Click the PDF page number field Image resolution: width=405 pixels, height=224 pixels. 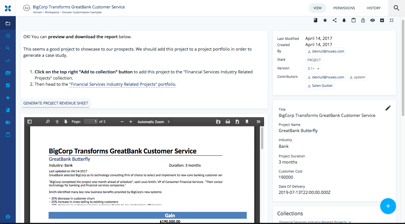[91, 122]
